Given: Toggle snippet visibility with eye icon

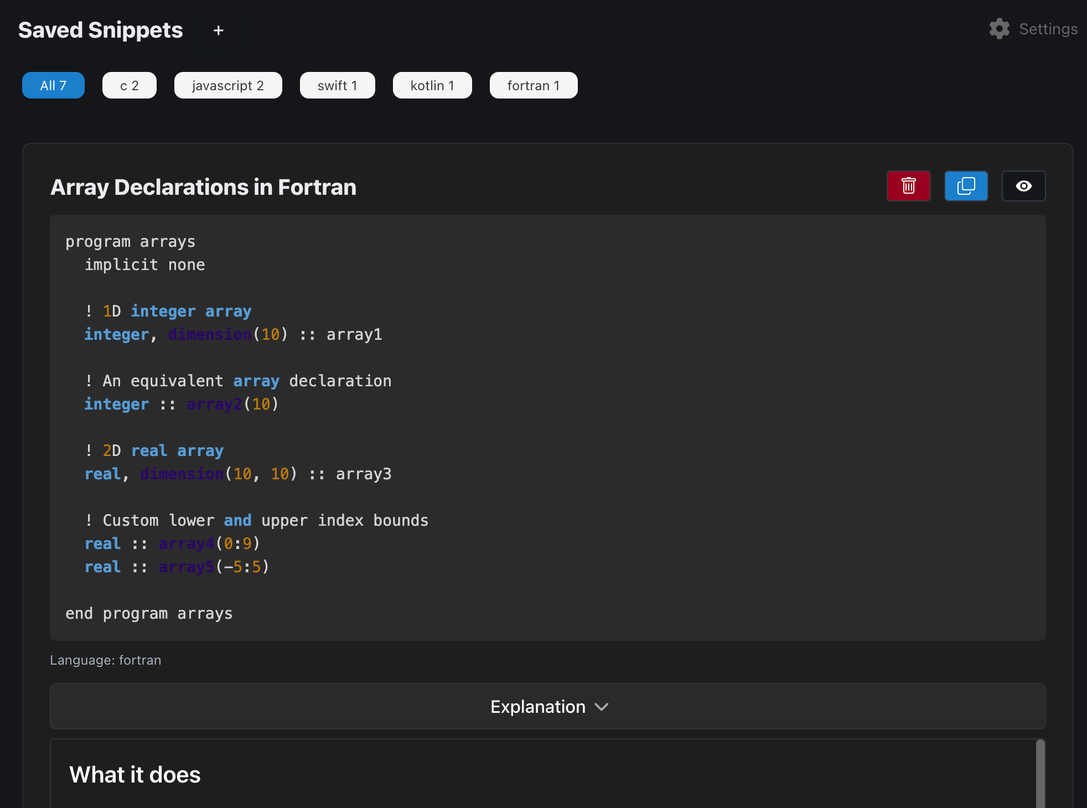Looking at the screenshot, I should coord(1023,186).
